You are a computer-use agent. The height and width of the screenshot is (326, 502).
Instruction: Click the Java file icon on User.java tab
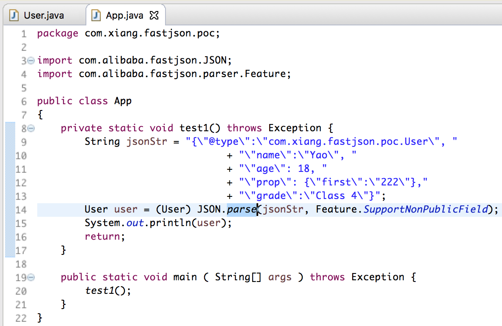pyautogui.click(x=14, y=15)
